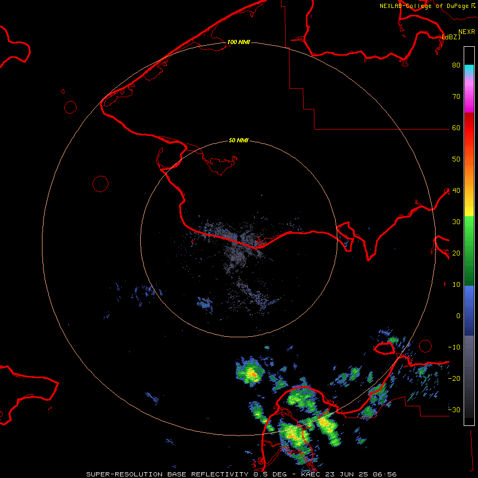The image size is (478, 478).
Task: Click the '100 NMI' range ring label
Action: [x=238, y=42]
